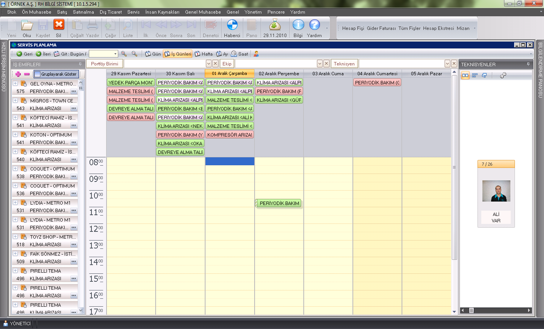This screenshot has height=329, width=544.
Task: Expand the GEL OYNA - METRO work order
Action: click(15, 84)
